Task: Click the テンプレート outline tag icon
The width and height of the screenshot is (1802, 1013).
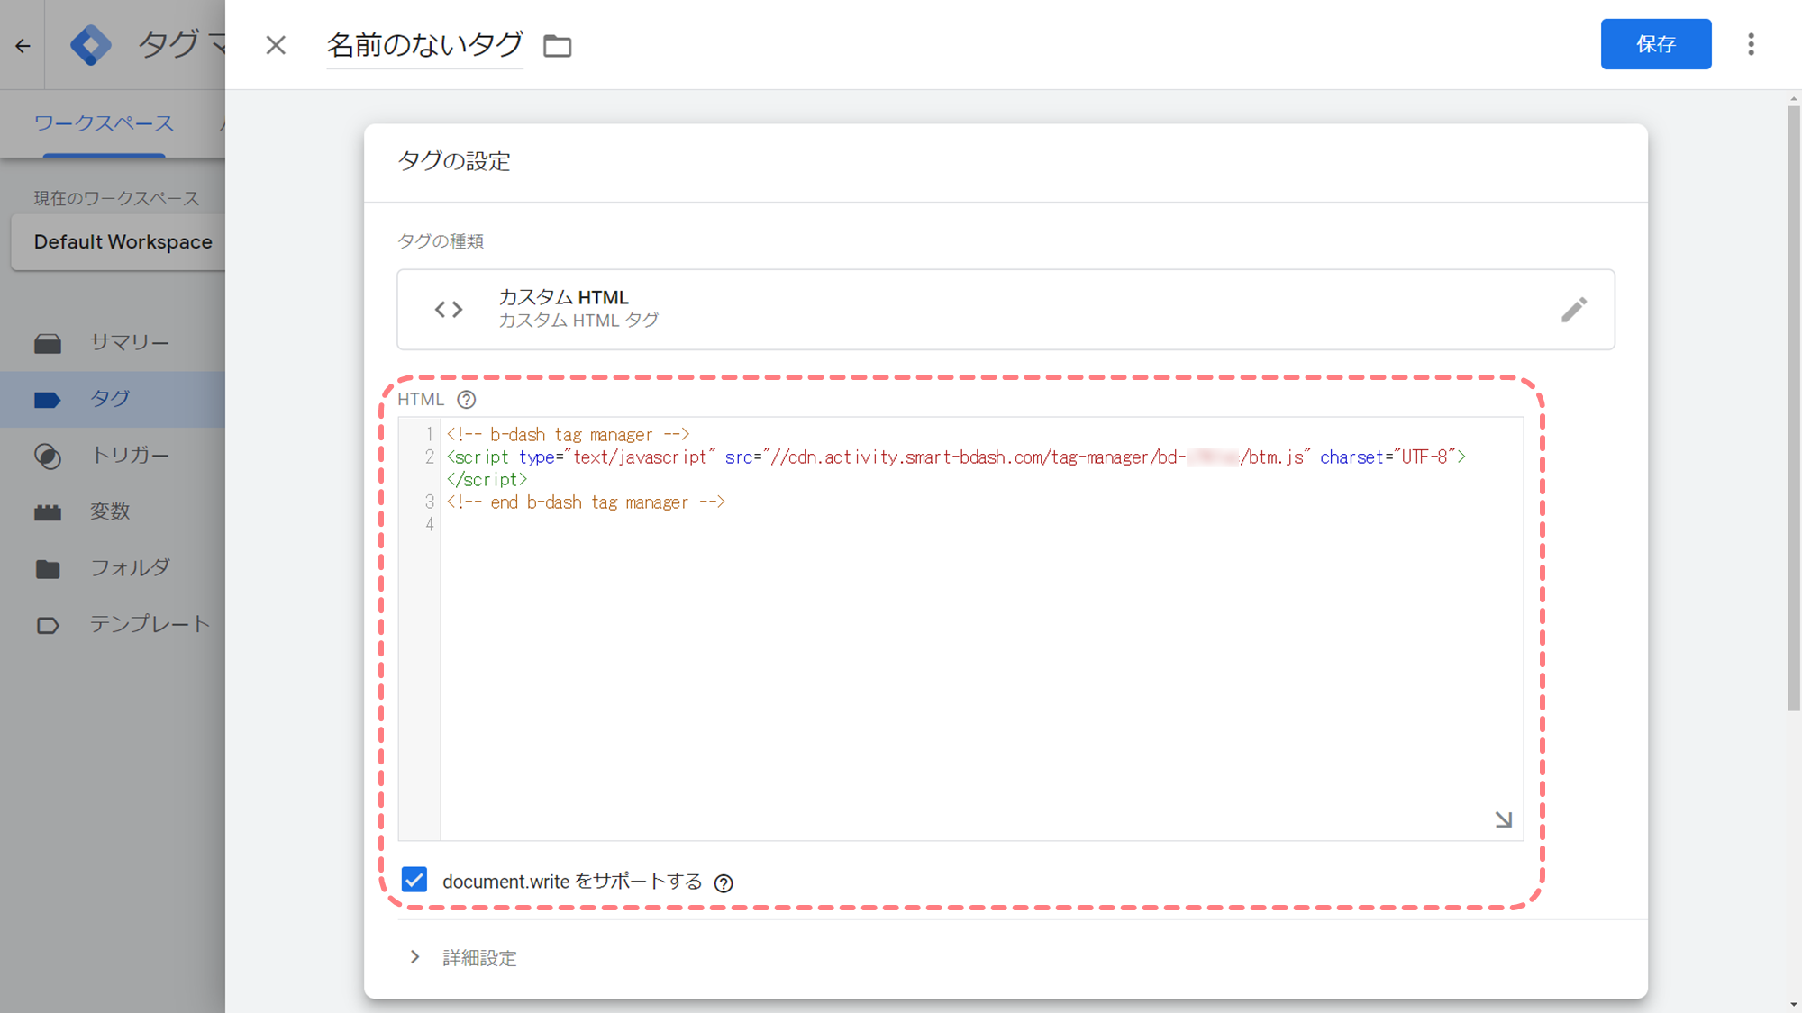Action: point(48,625)
